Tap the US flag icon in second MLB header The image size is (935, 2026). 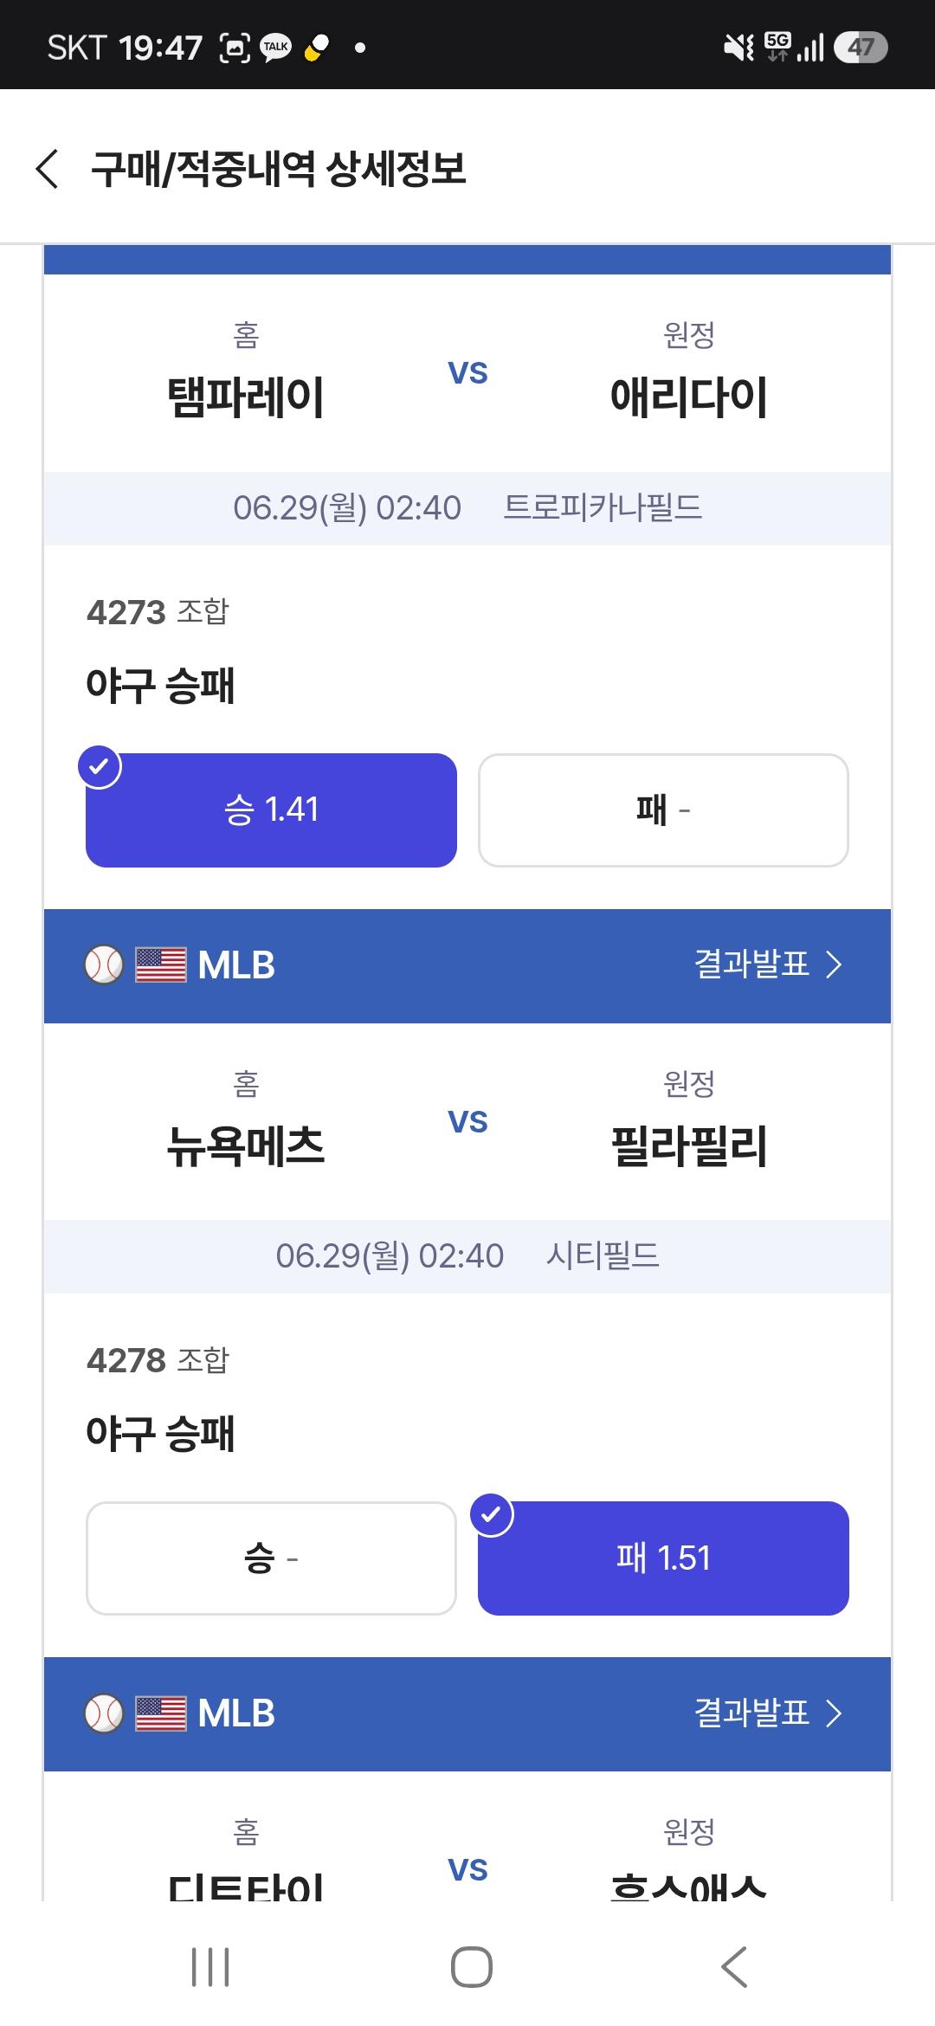tap(161, 1713)
